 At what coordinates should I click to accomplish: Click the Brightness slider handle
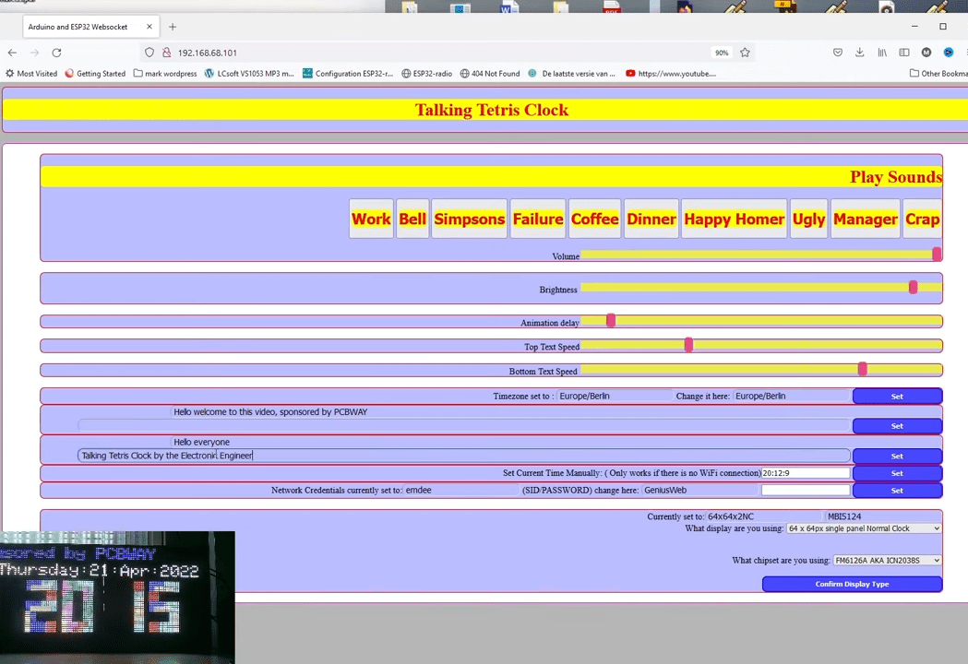913,288
